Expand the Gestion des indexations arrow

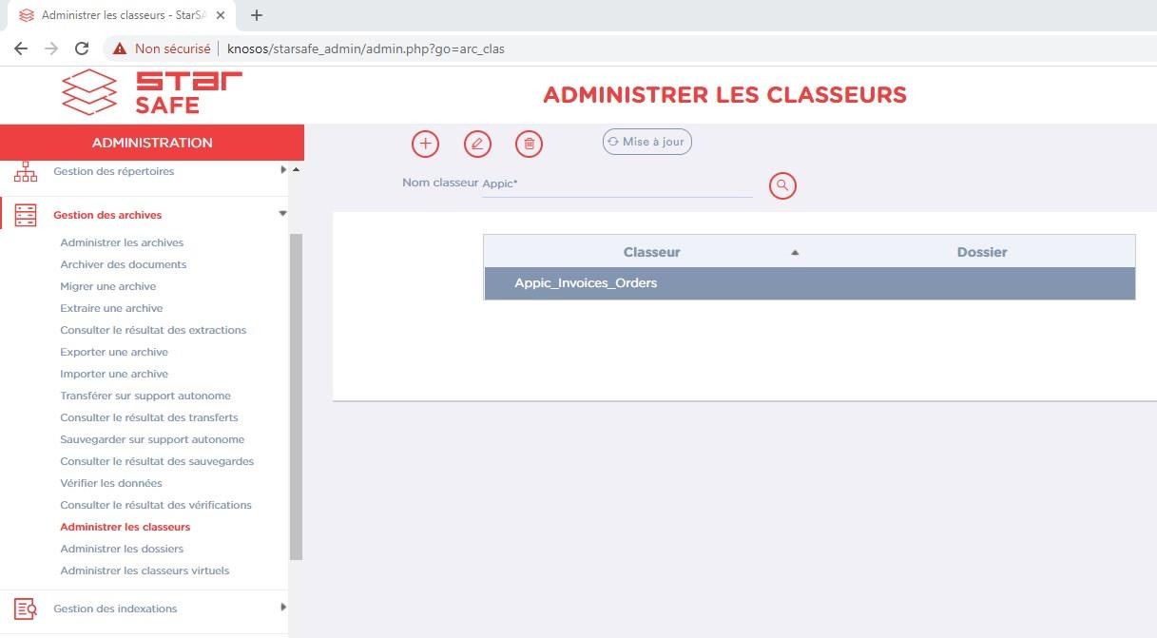[283, 607]
